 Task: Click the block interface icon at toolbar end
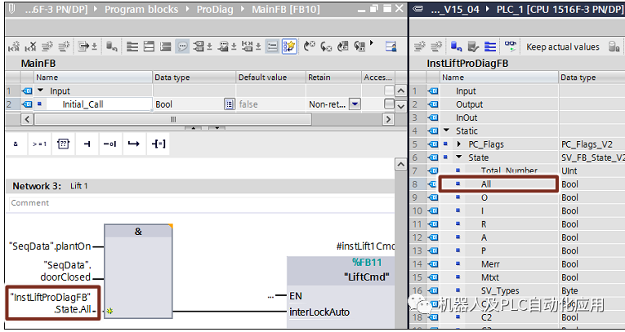click(x=391, y=47)
